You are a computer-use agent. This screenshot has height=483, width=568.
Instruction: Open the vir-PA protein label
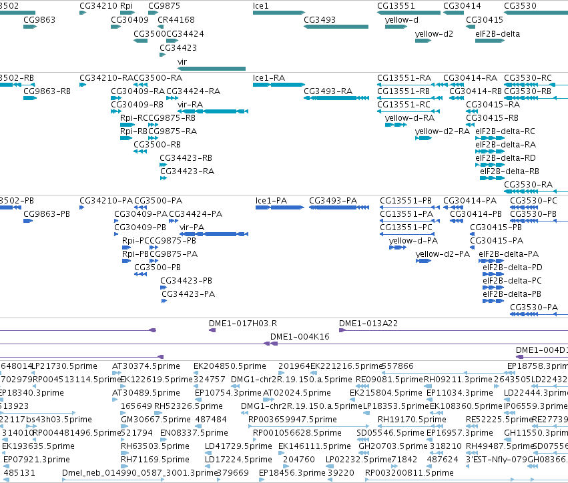click(192, 227)
